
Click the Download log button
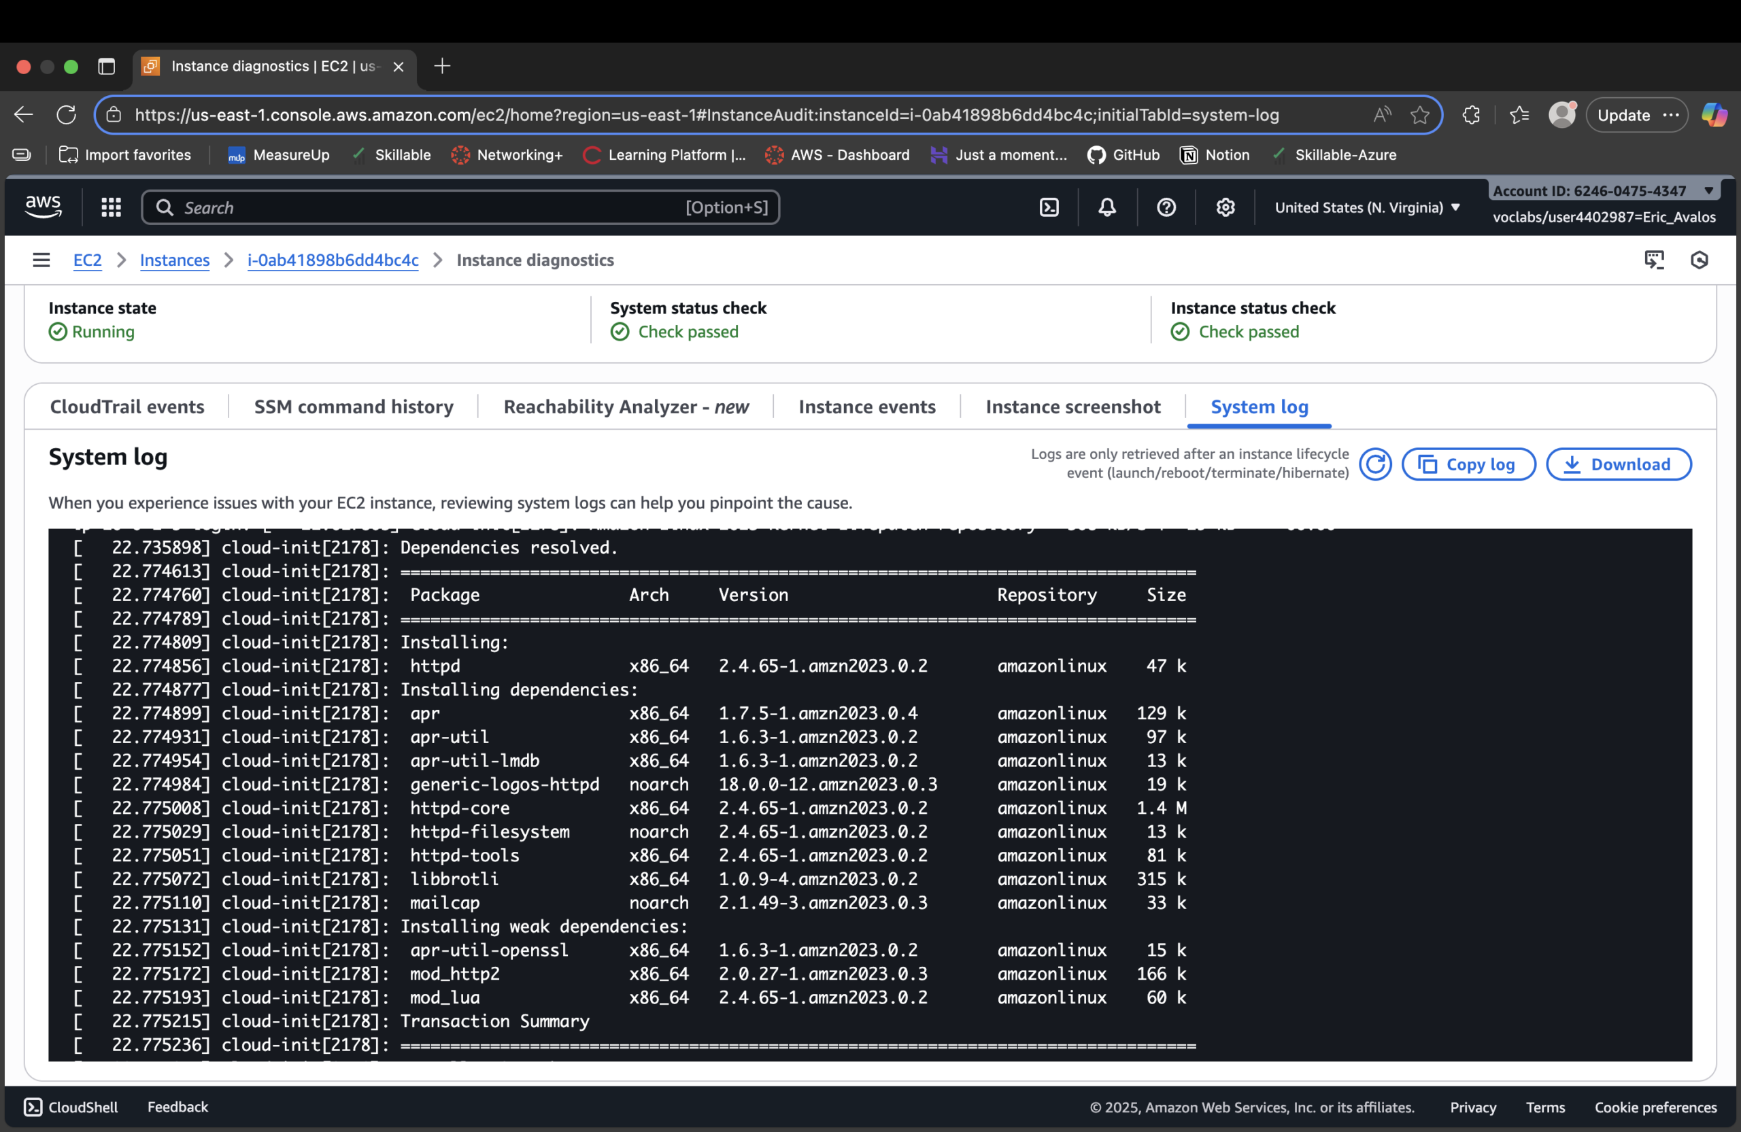click(1619, 464)
